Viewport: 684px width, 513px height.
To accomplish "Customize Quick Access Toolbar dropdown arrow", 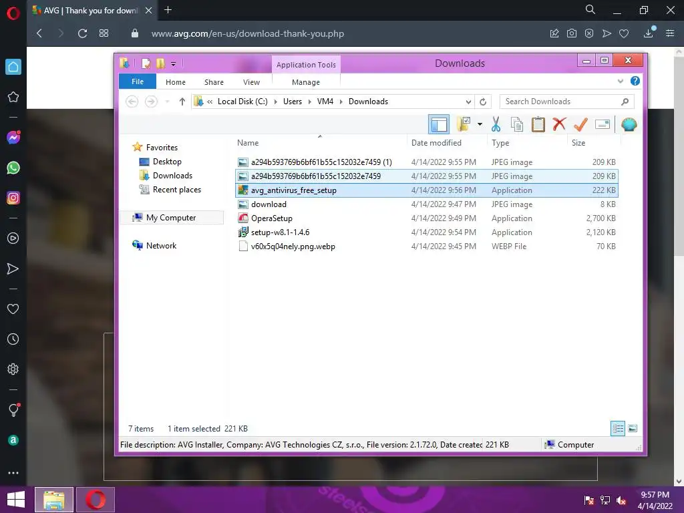I will (x=173, y=64).
